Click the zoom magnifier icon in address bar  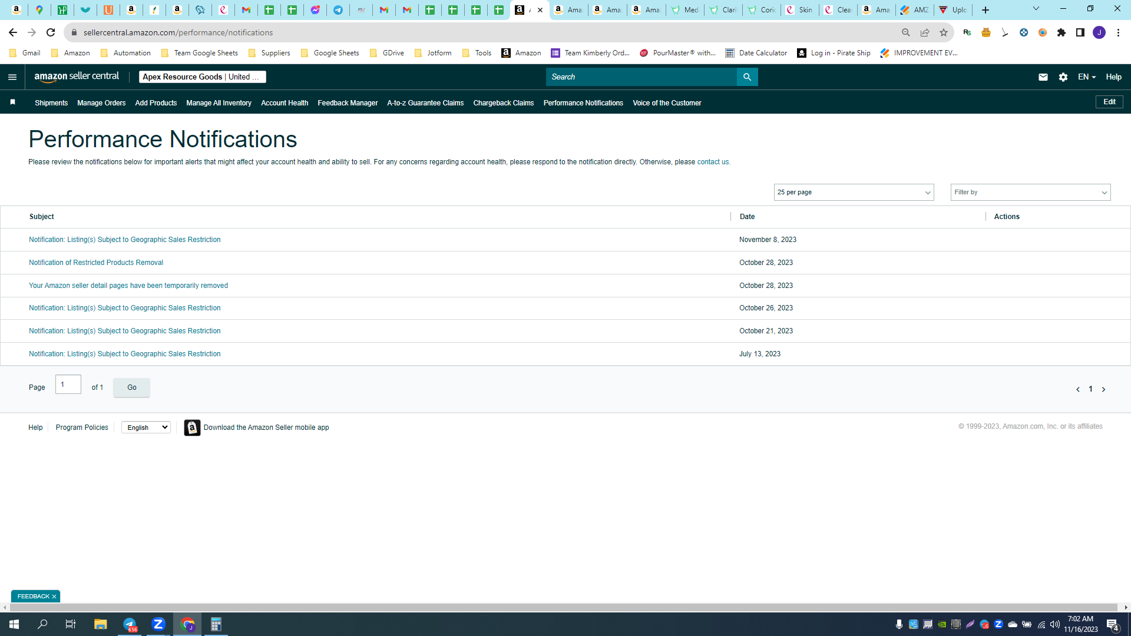[x=906, y=32]
